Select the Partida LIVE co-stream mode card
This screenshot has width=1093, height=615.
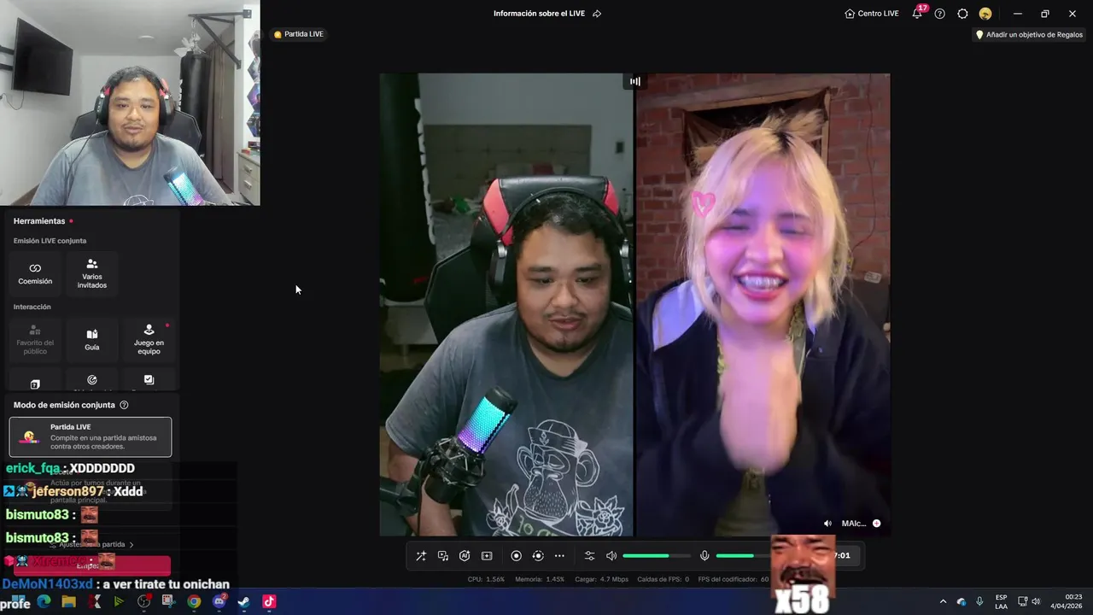coord(91,436)
